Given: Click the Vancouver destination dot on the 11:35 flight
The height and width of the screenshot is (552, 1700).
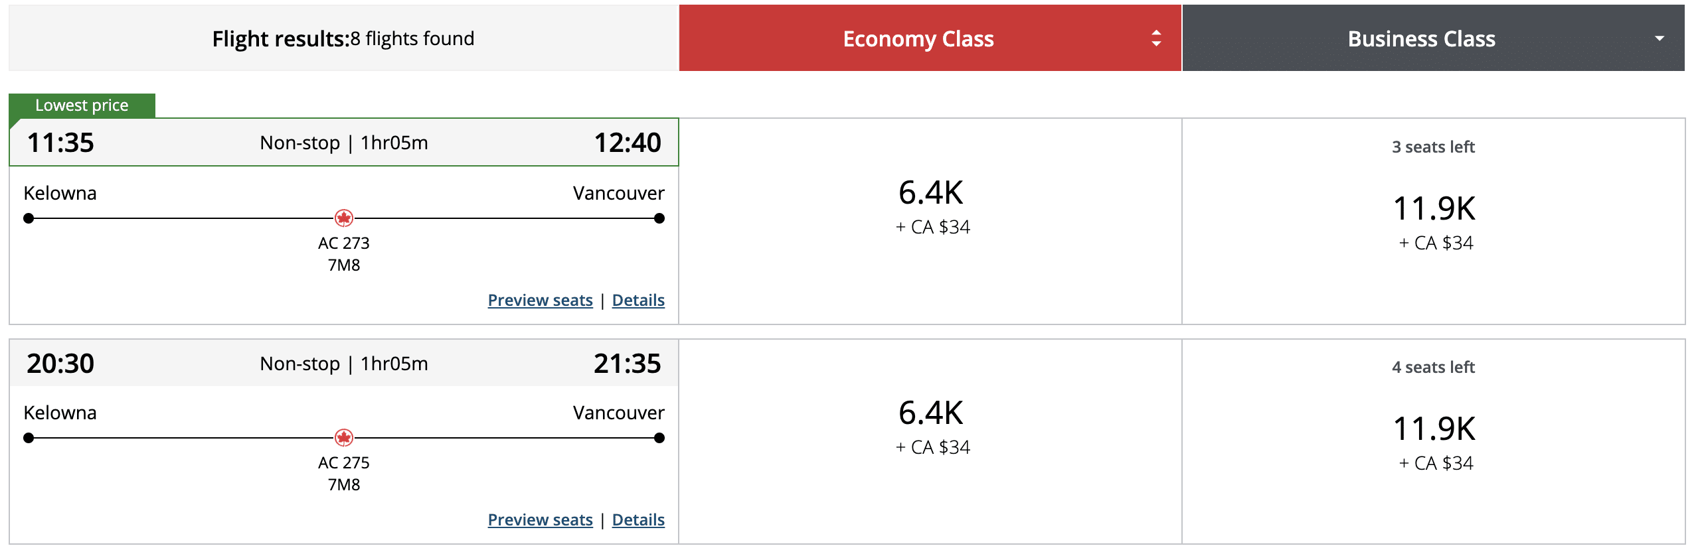Looking at the screenshot, I should pyautogui.click(x=659, y=218).
